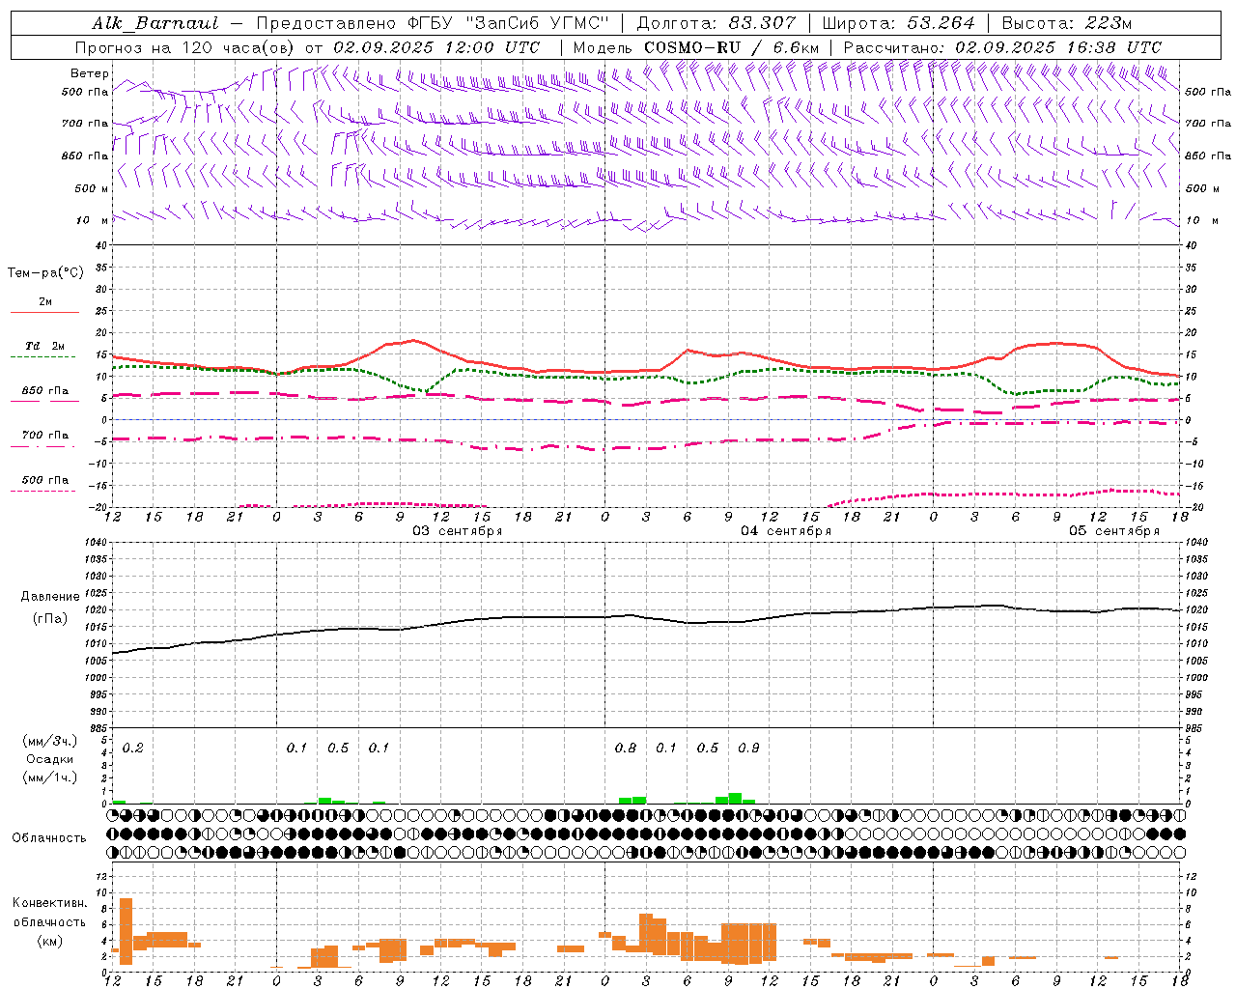Viewport: 1236px width, 989px height.
Task: Click the Высота: 223м value
Action: (x=1066, y=23)
